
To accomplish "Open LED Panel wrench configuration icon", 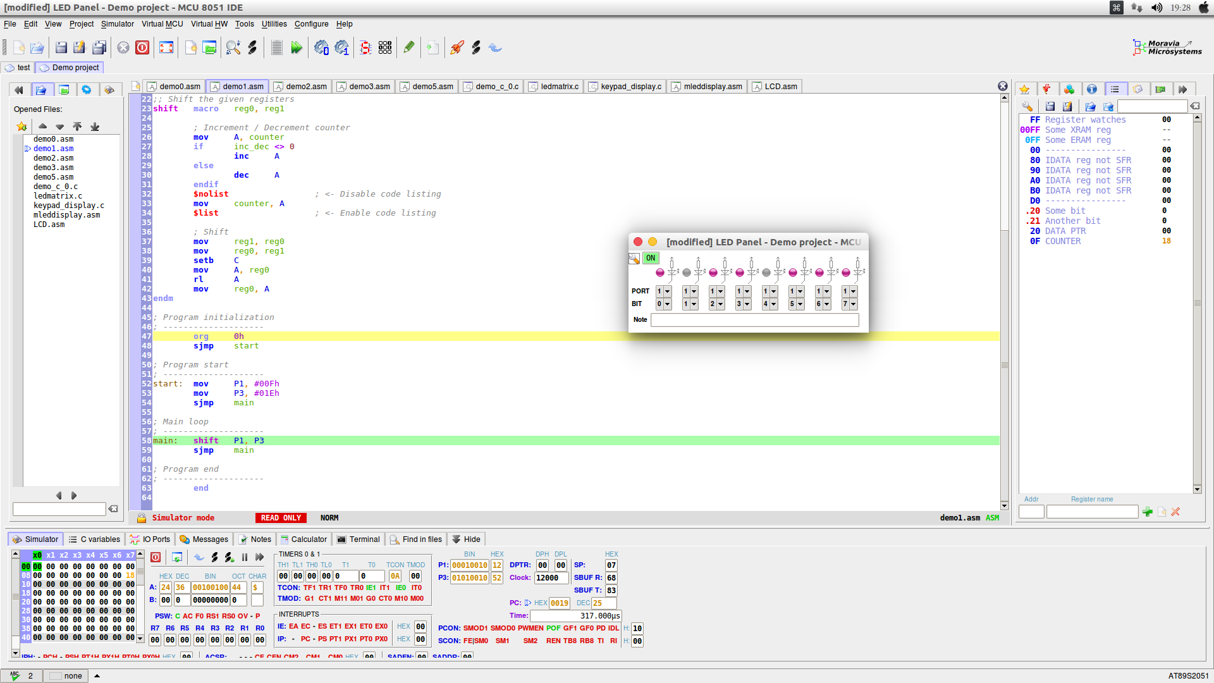I will coord(634,258).
